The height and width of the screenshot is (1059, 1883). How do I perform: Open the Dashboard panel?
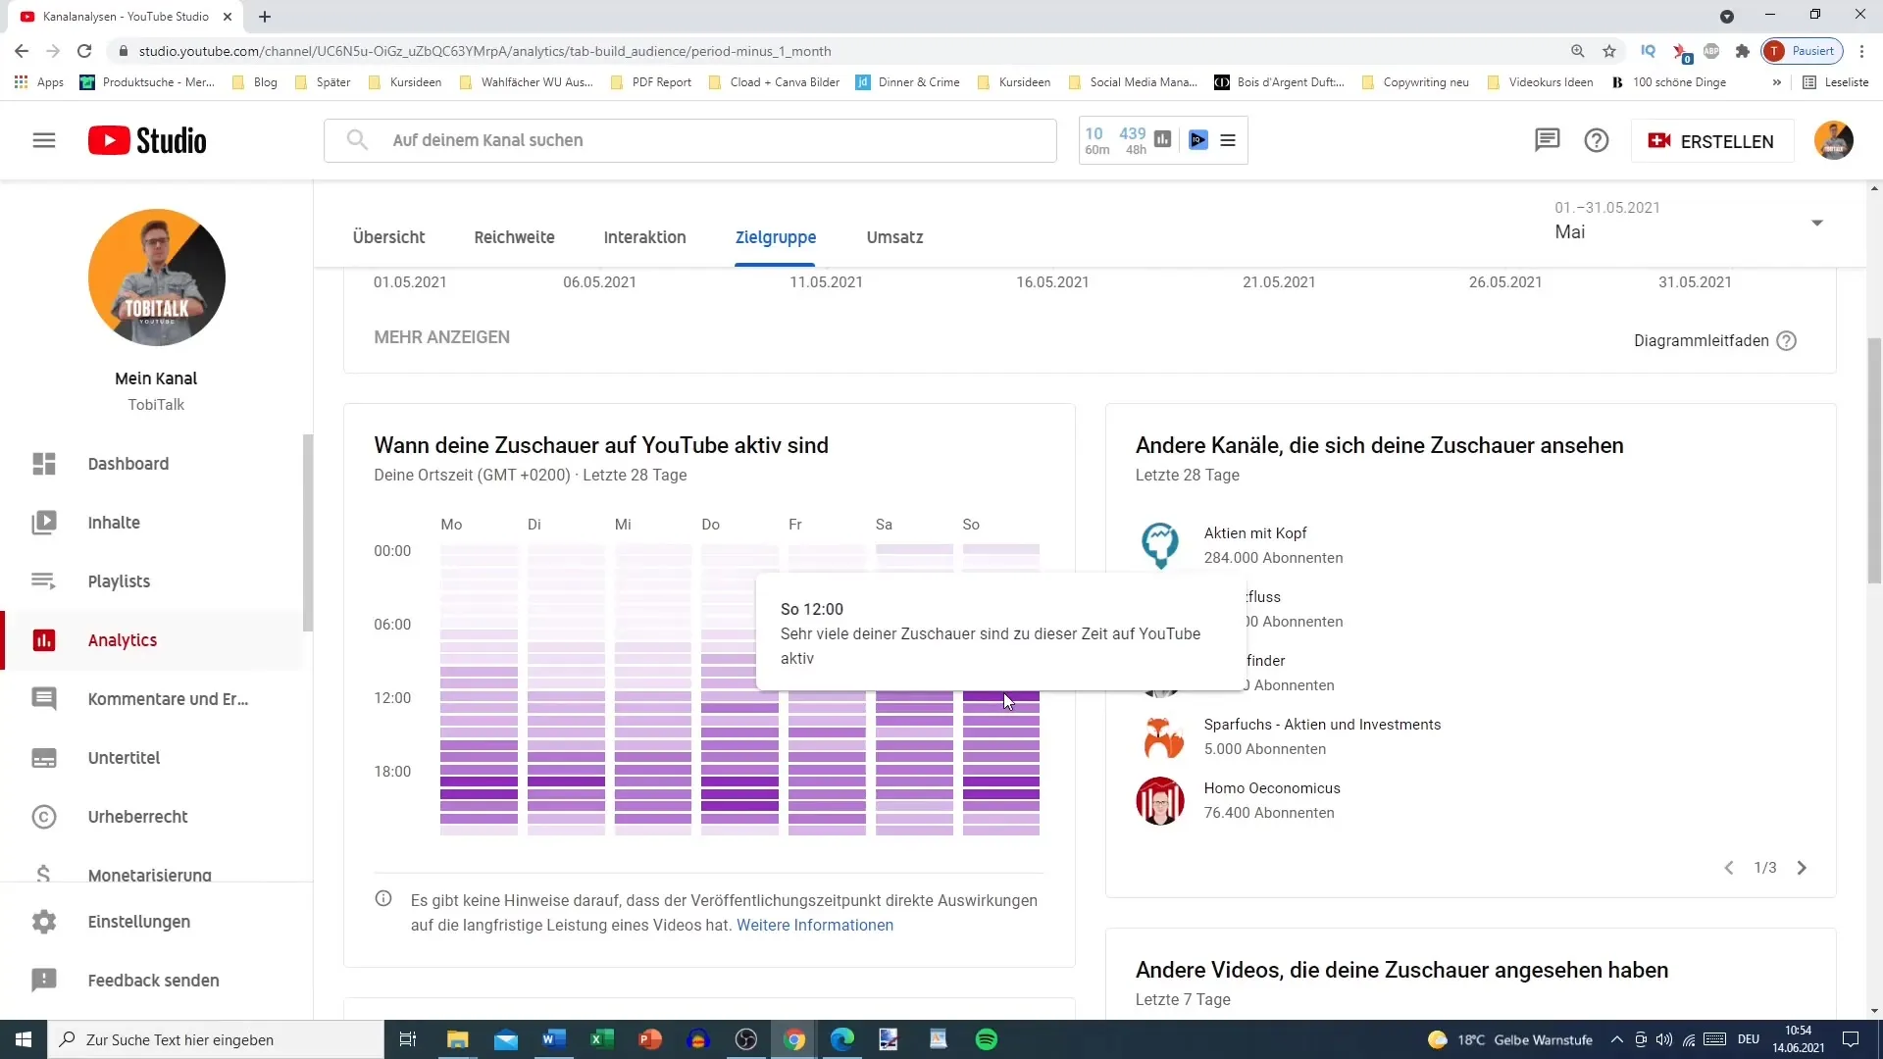(x=127, y=463)
